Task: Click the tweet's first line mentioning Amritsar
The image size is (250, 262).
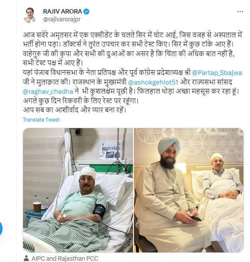Action: [133, 35]
